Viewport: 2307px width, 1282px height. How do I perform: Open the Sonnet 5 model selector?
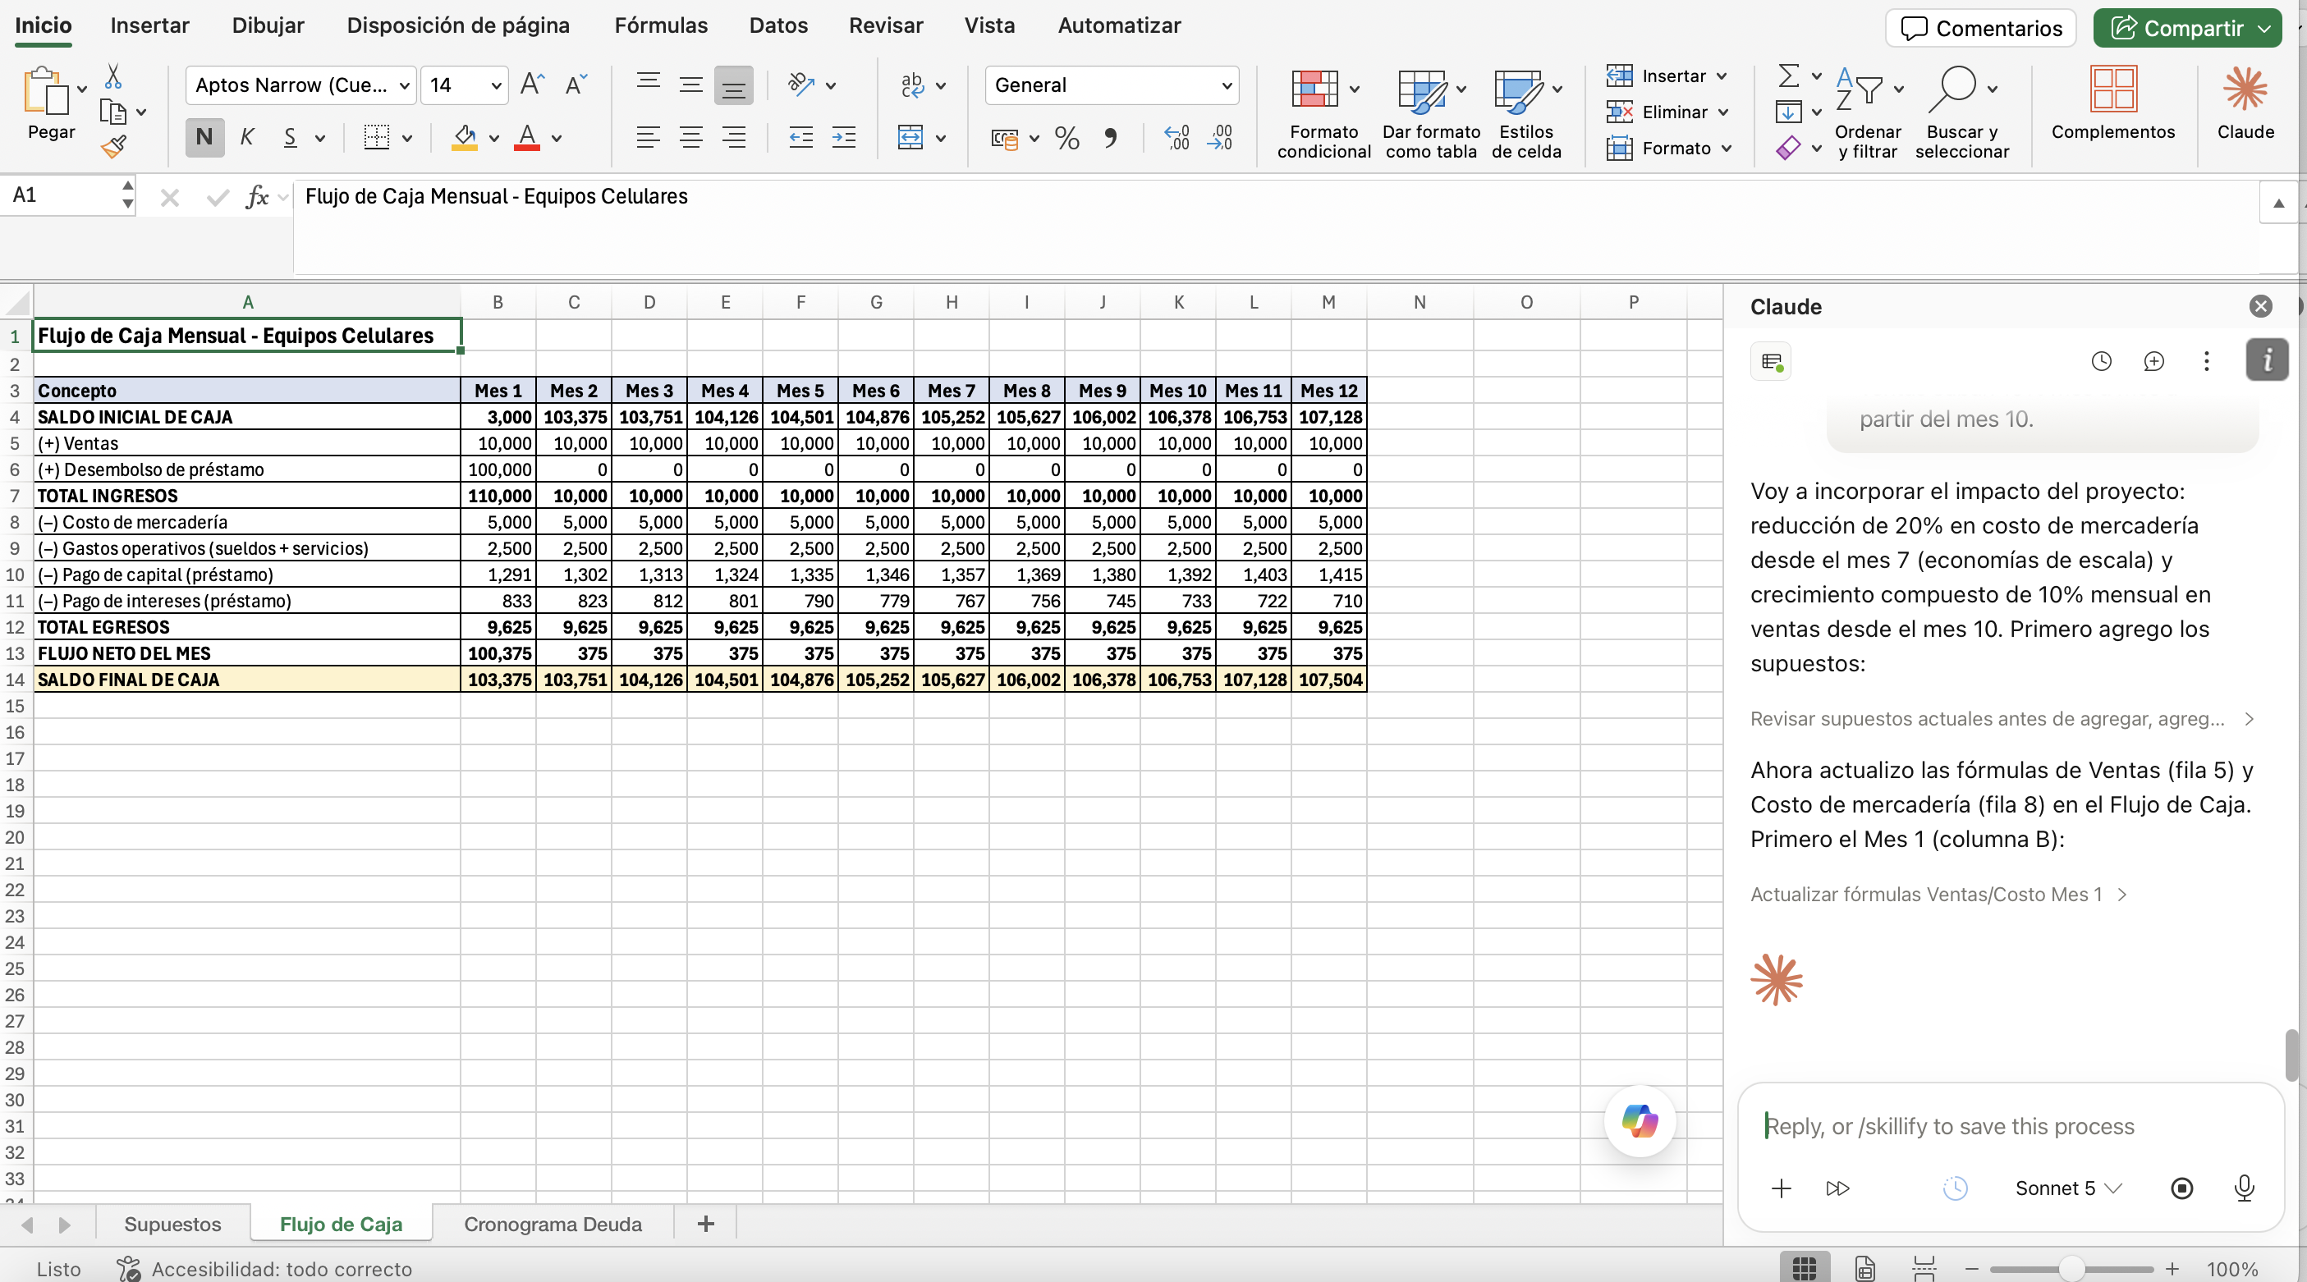[x=2069, y=1188]
